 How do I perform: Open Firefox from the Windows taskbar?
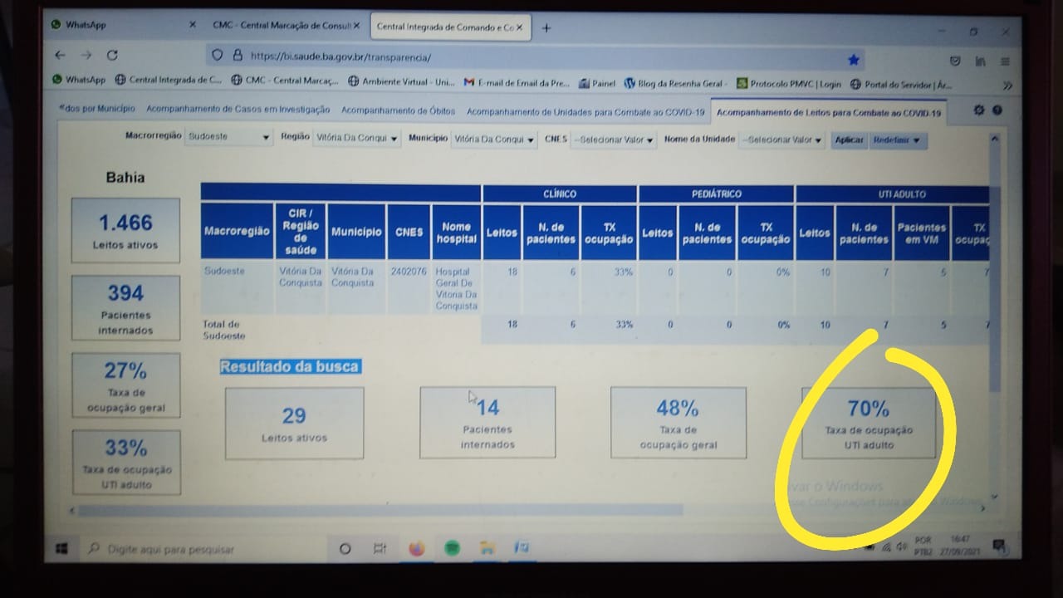point(417,548)
